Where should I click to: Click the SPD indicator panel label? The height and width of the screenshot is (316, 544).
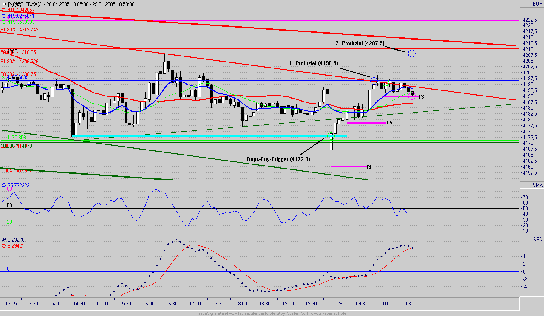(x=538, y=240)
